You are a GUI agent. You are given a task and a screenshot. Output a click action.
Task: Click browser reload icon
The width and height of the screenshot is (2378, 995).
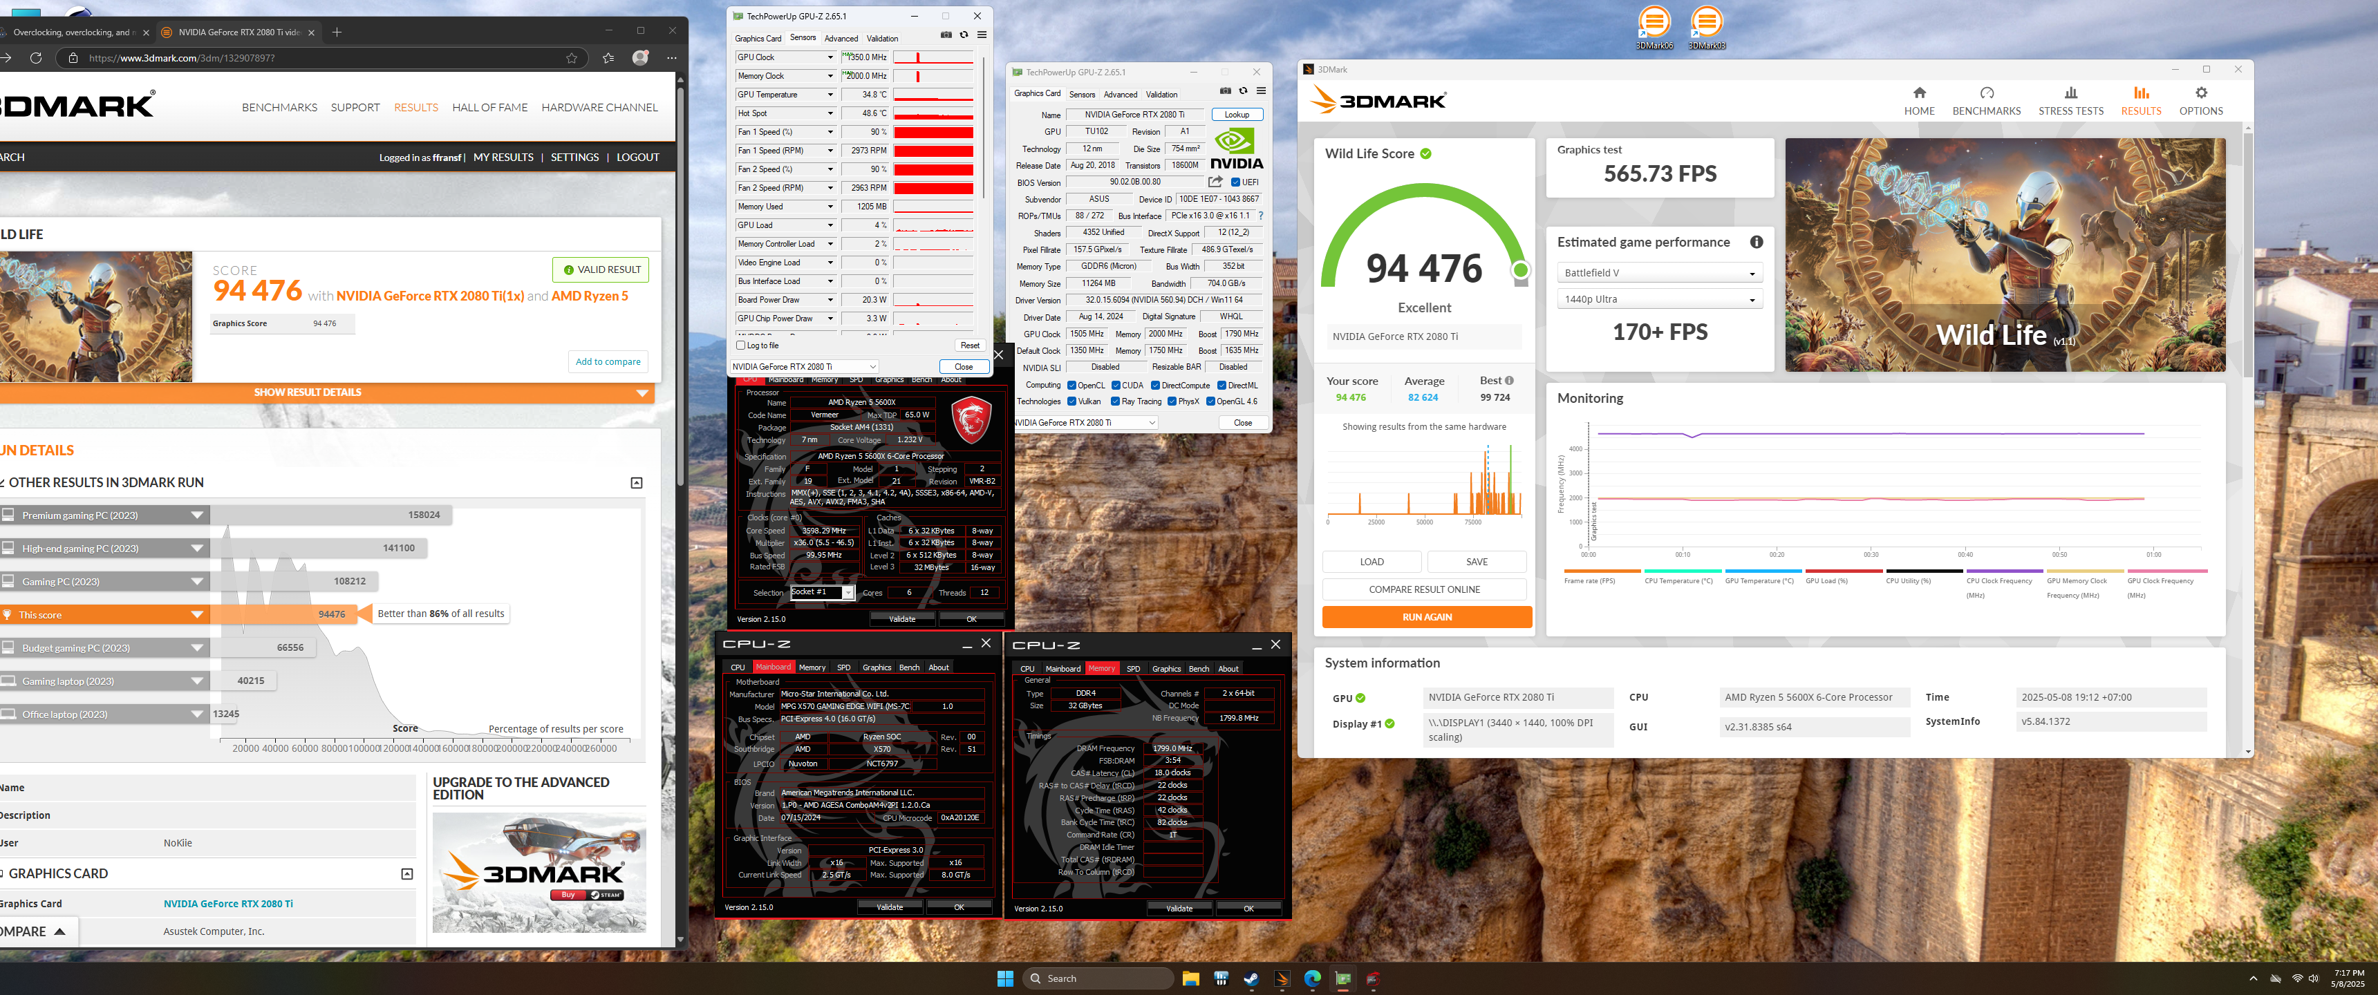(36, 57)
